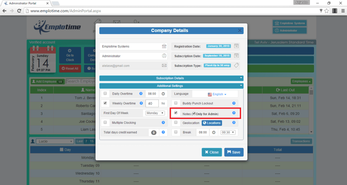Toggle the Only for Admin checkbox

pyautogui.click(x=195, y=113)
